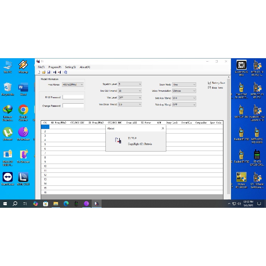The height and width of the screenshot is (266, 266).
Task: Click the R/W Password input field
Action: [x=73, y=97]
